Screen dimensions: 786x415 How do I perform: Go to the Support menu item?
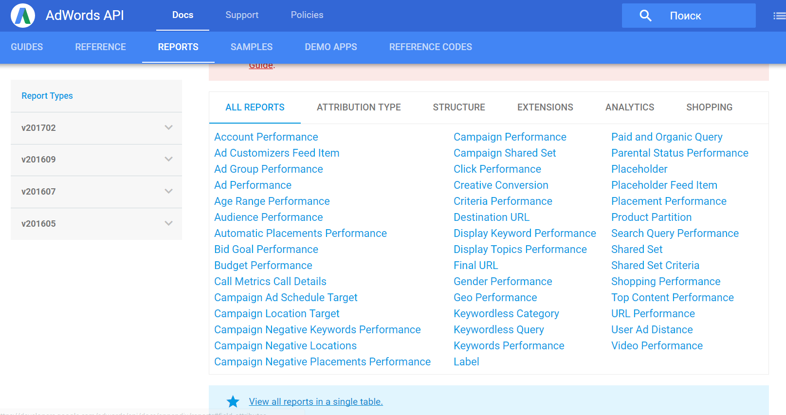(242, 15)
